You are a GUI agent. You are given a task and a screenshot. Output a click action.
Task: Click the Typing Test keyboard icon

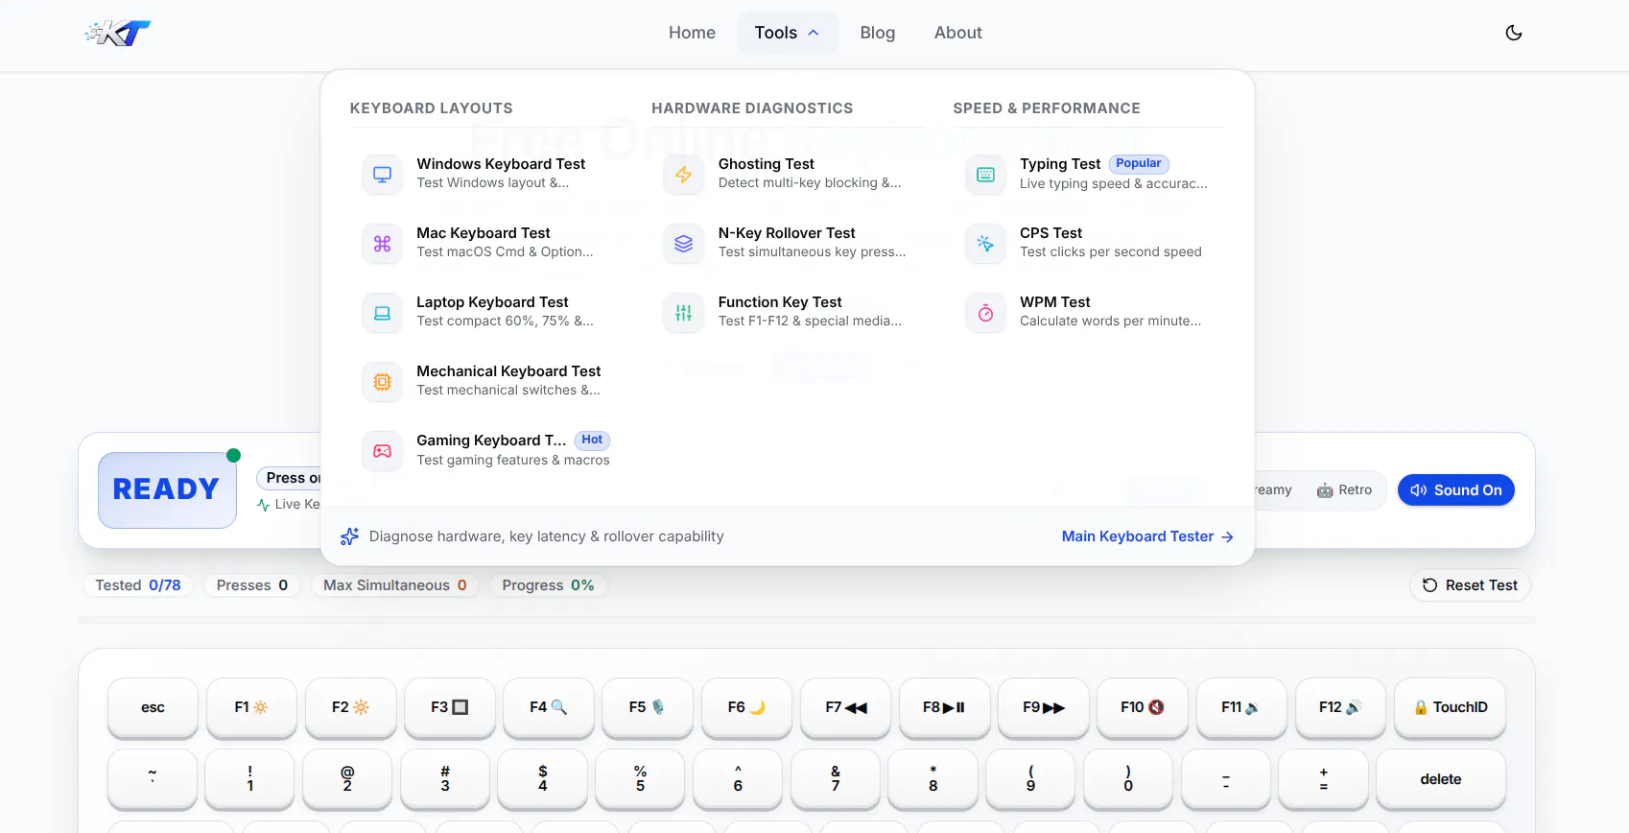click(x=985, y=175)
